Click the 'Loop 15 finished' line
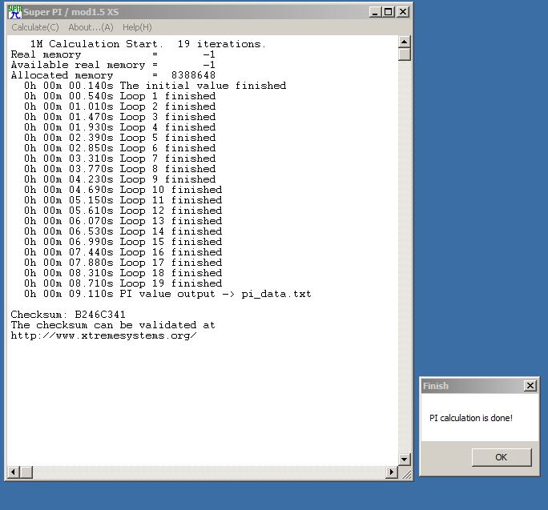548x510 pixels. pyautogui.click(x=123, y=242)
